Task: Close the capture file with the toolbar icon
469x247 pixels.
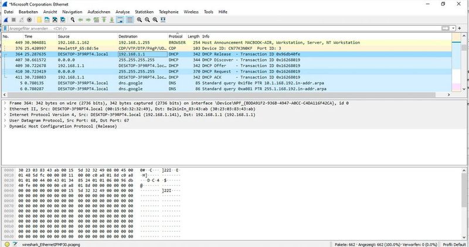Action: click(55, 20)
